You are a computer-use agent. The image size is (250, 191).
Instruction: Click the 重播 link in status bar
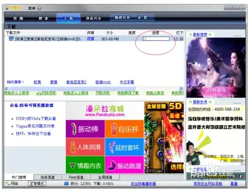pyautogui.click(x=234, y=184)
